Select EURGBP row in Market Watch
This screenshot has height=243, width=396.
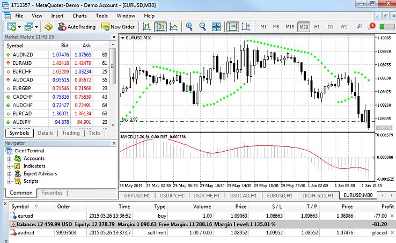[57, 88]
